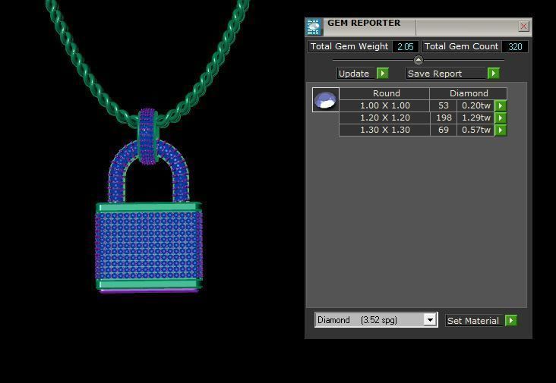Click the green arrow next to Save Report

(493, 74)
